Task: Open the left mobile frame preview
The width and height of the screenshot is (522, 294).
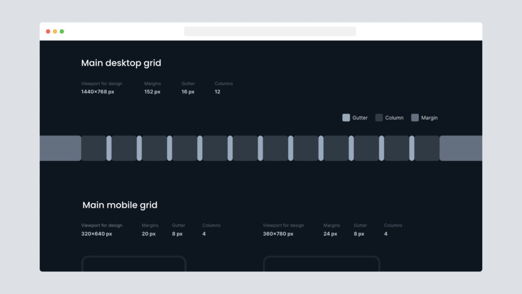Action: point(134,264)
